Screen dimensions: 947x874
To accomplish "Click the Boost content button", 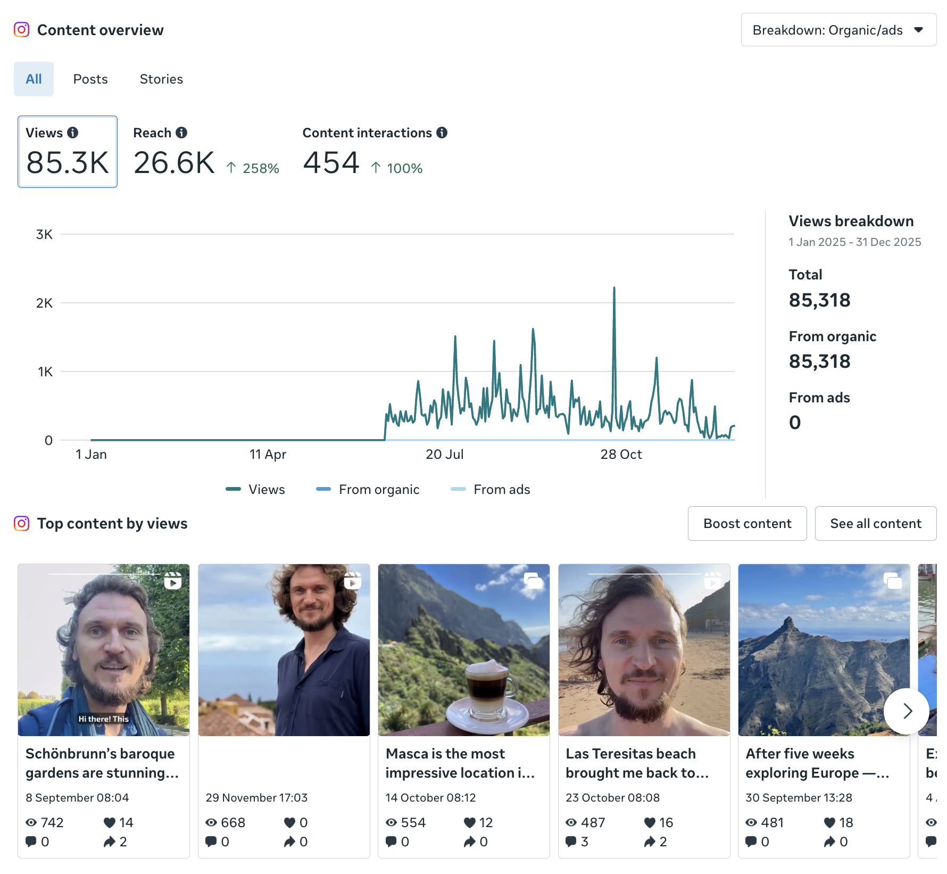I will pos(747,524).
